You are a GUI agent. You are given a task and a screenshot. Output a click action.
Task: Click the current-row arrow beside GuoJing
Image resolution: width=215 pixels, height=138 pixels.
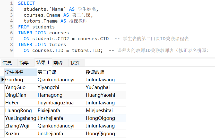pyautogui.click(x=3, y=80)
